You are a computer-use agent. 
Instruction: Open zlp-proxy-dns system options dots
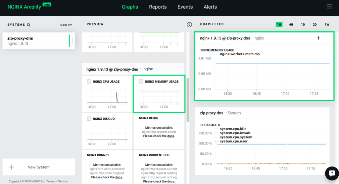click(x=72, y=41)
